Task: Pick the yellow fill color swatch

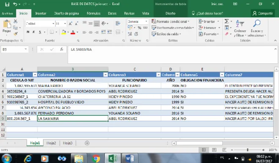Action: coord(63,32)
